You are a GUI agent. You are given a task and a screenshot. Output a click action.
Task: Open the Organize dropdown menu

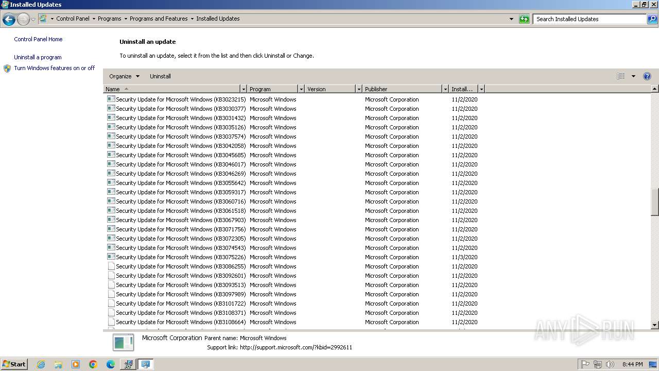click(124, 76)
